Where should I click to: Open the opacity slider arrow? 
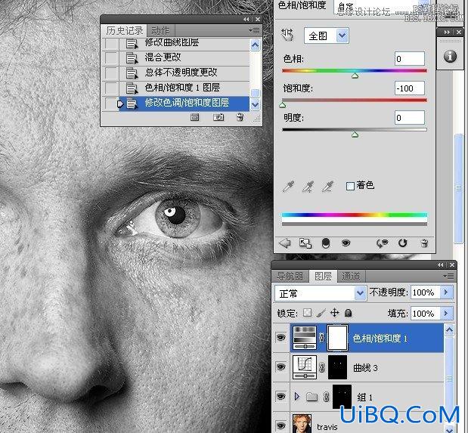click(447, 292)
